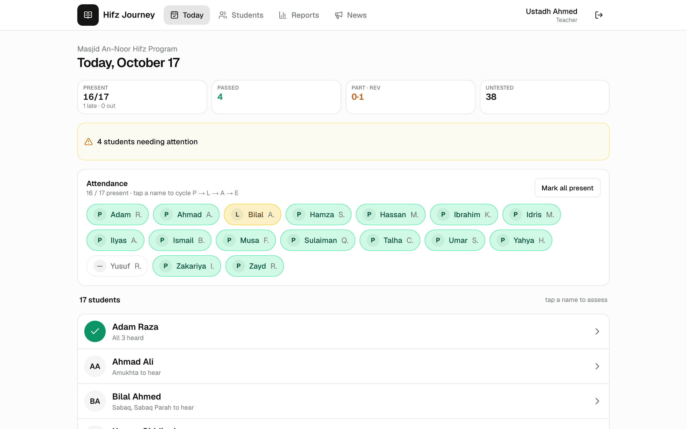Go to the Reports tab

(299, 15)
